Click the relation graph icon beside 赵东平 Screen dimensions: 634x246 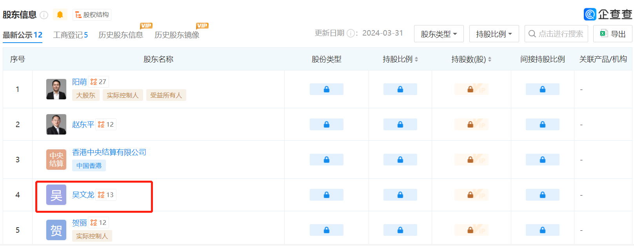coord(102,124)
